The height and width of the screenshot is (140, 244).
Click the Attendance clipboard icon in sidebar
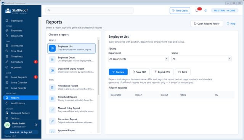(7, 46)
